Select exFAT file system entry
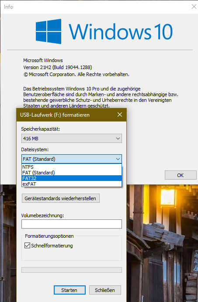 coord(71,184)
